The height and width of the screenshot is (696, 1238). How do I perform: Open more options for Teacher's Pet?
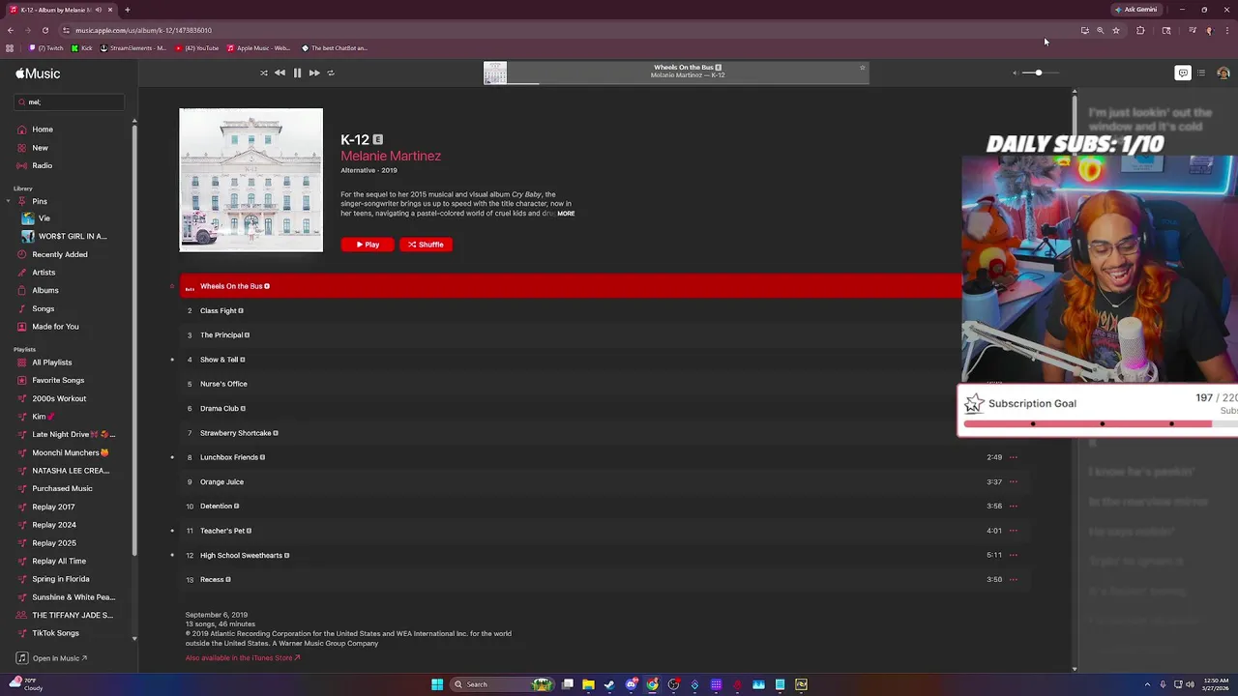tap(1014, 531)
